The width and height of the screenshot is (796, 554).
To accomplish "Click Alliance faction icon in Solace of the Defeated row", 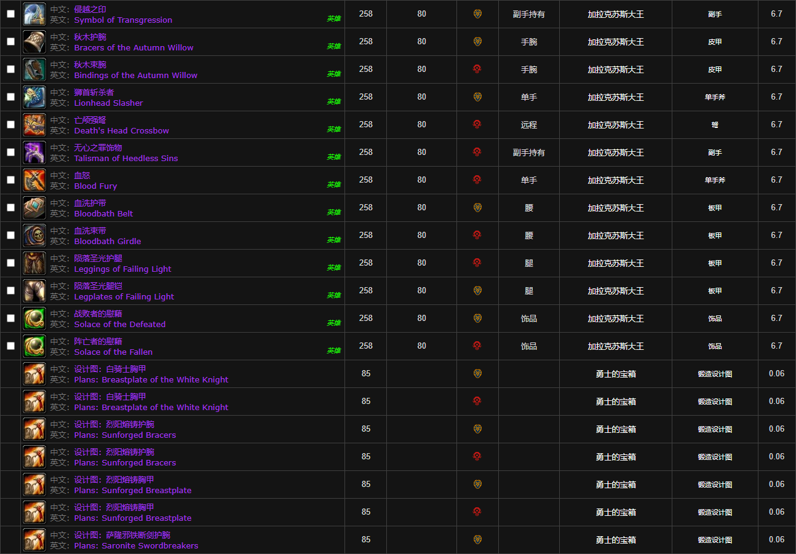I will 477,318.
